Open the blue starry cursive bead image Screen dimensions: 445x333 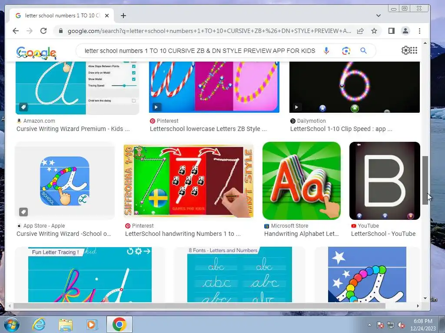tap(367, 274)
